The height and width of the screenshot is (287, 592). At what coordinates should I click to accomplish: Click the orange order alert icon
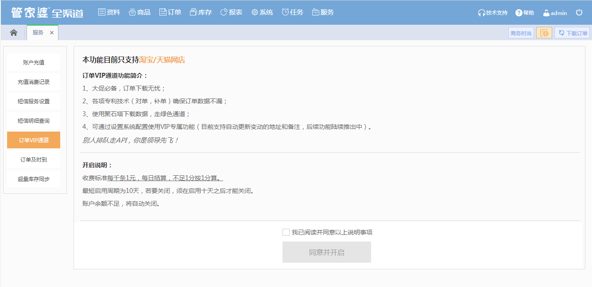coord(544,33)
